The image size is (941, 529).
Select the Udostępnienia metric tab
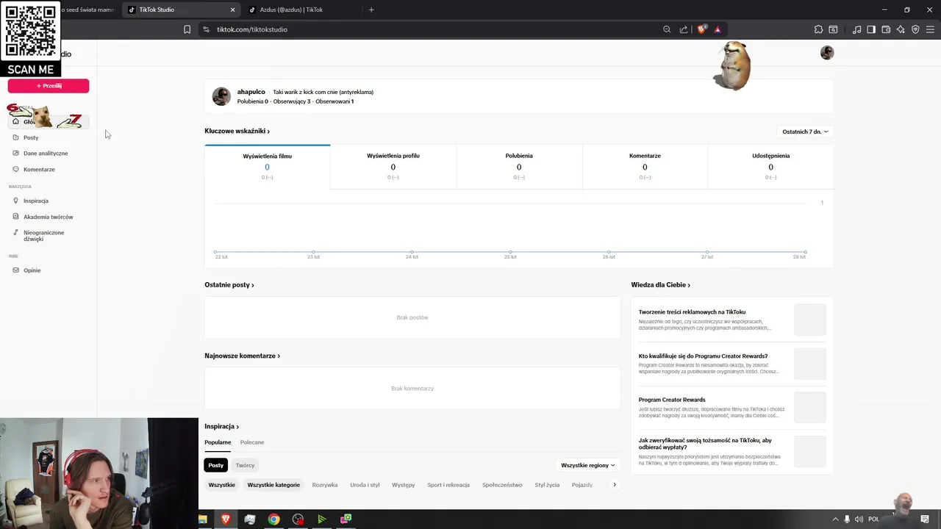click(770, 167)
